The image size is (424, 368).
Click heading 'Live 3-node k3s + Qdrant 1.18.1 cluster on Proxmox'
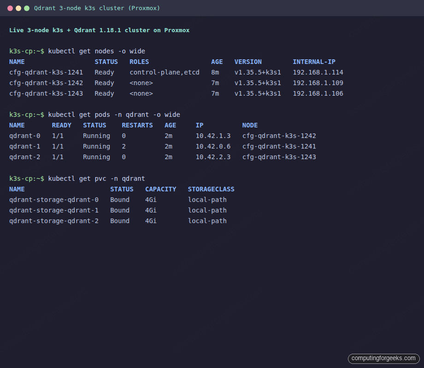pos(99,30)
